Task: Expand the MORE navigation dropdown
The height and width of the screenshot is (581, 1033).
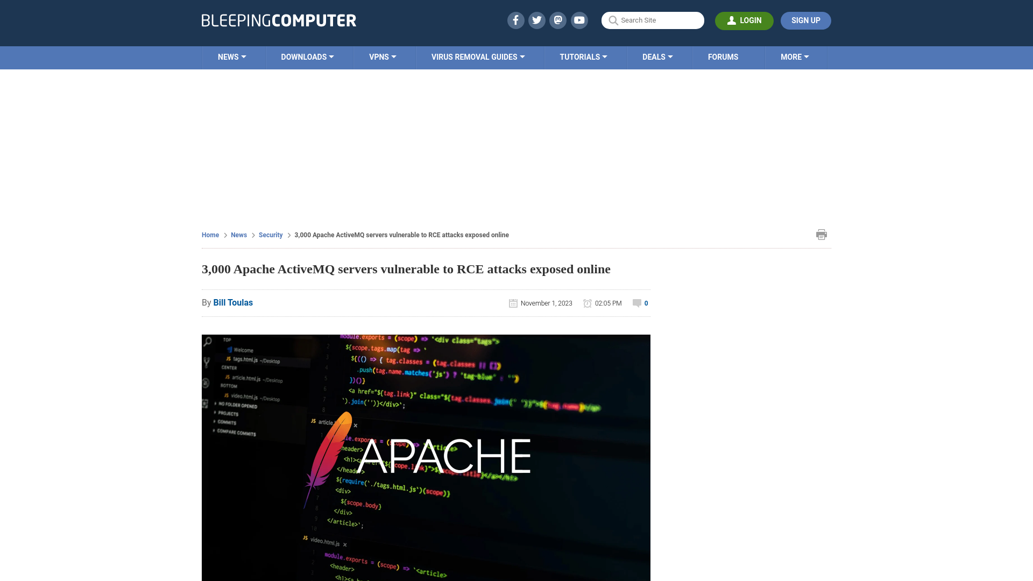Action: tap(795, 58)
